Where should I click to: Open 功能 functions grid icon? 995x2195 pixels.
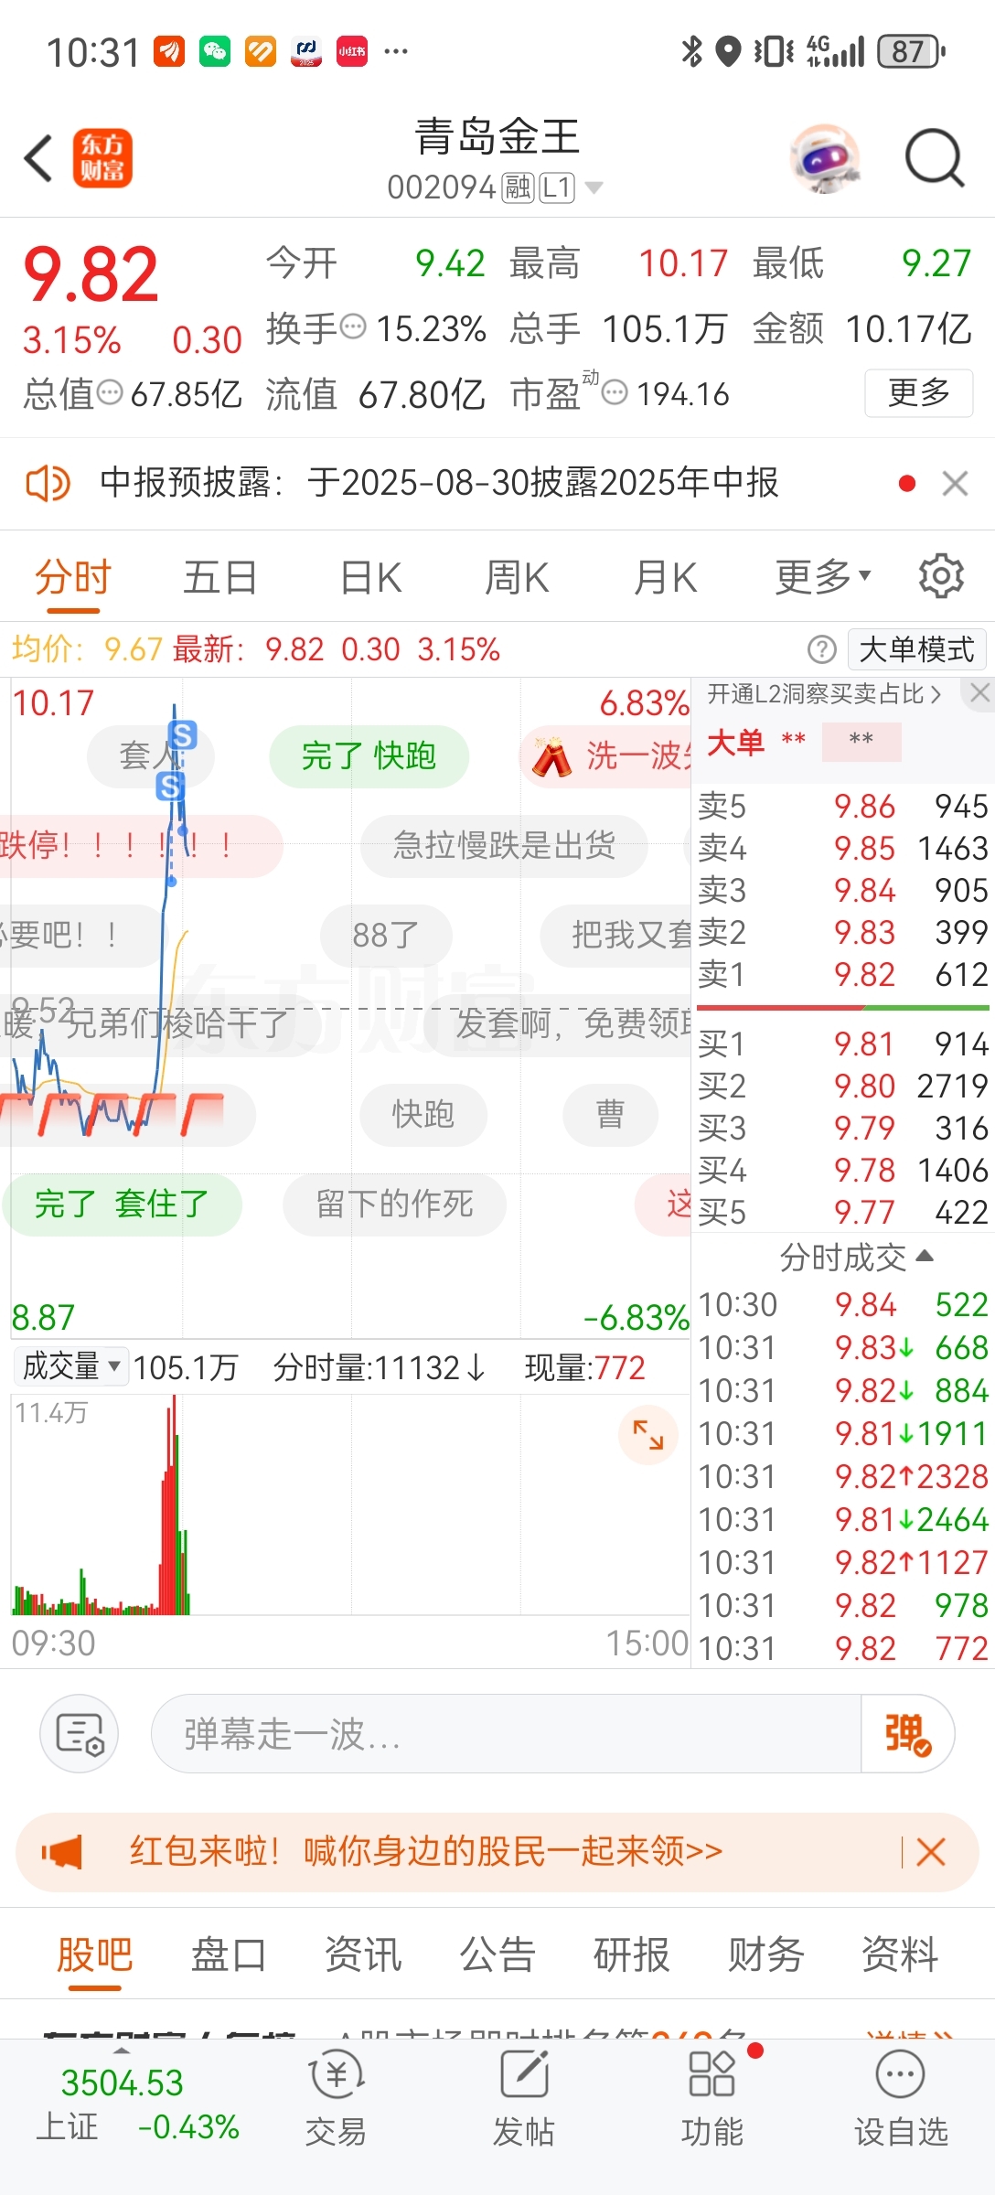(x=711, y=2100)
